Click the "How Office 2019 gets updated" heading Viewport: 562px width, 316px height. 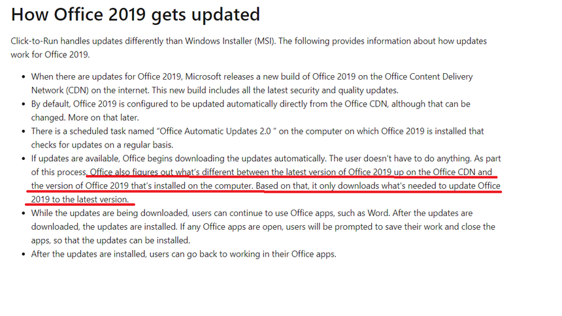click(x=135, y=14)
